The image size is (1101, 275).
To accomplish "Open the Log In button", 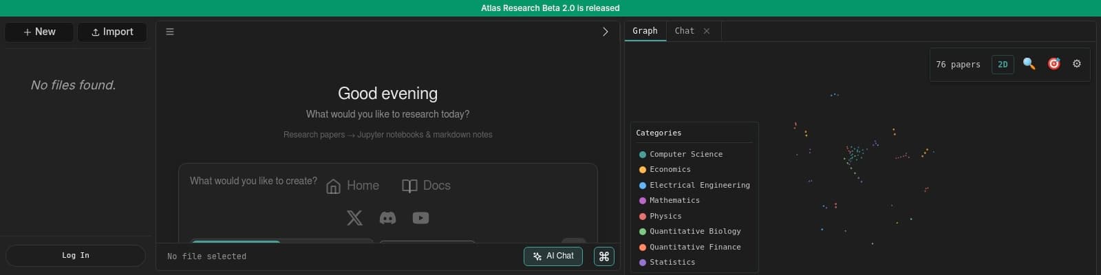I will coord(76,255).
